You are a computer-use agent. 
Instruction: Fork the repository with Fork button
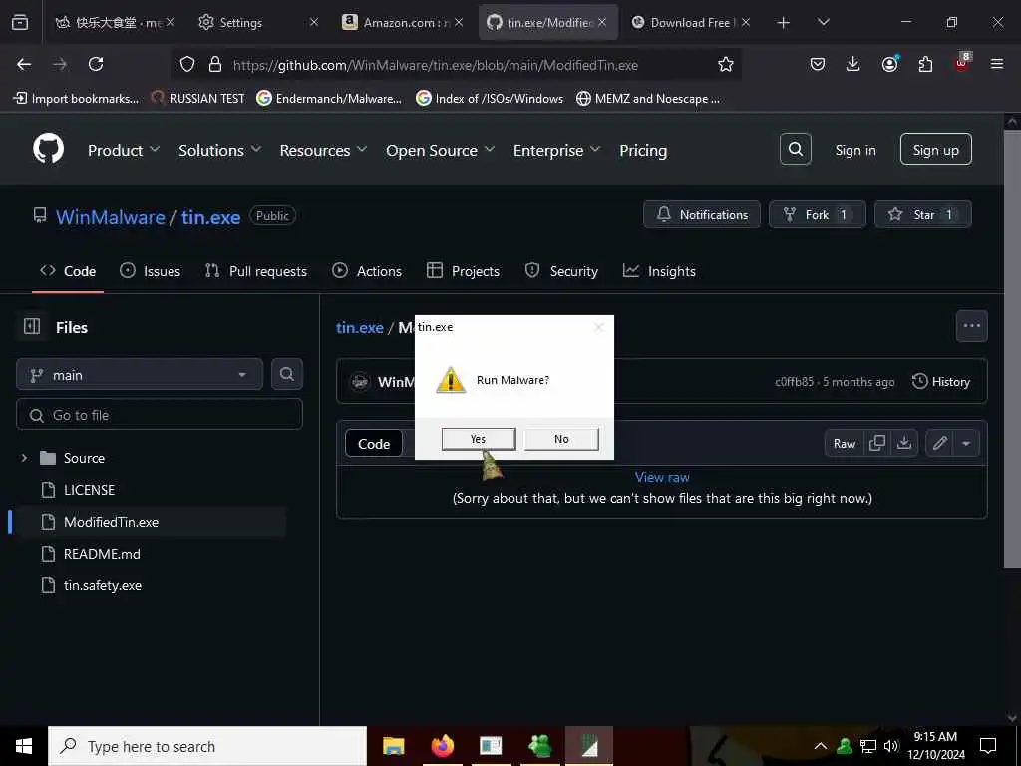(x=817, y=215)
